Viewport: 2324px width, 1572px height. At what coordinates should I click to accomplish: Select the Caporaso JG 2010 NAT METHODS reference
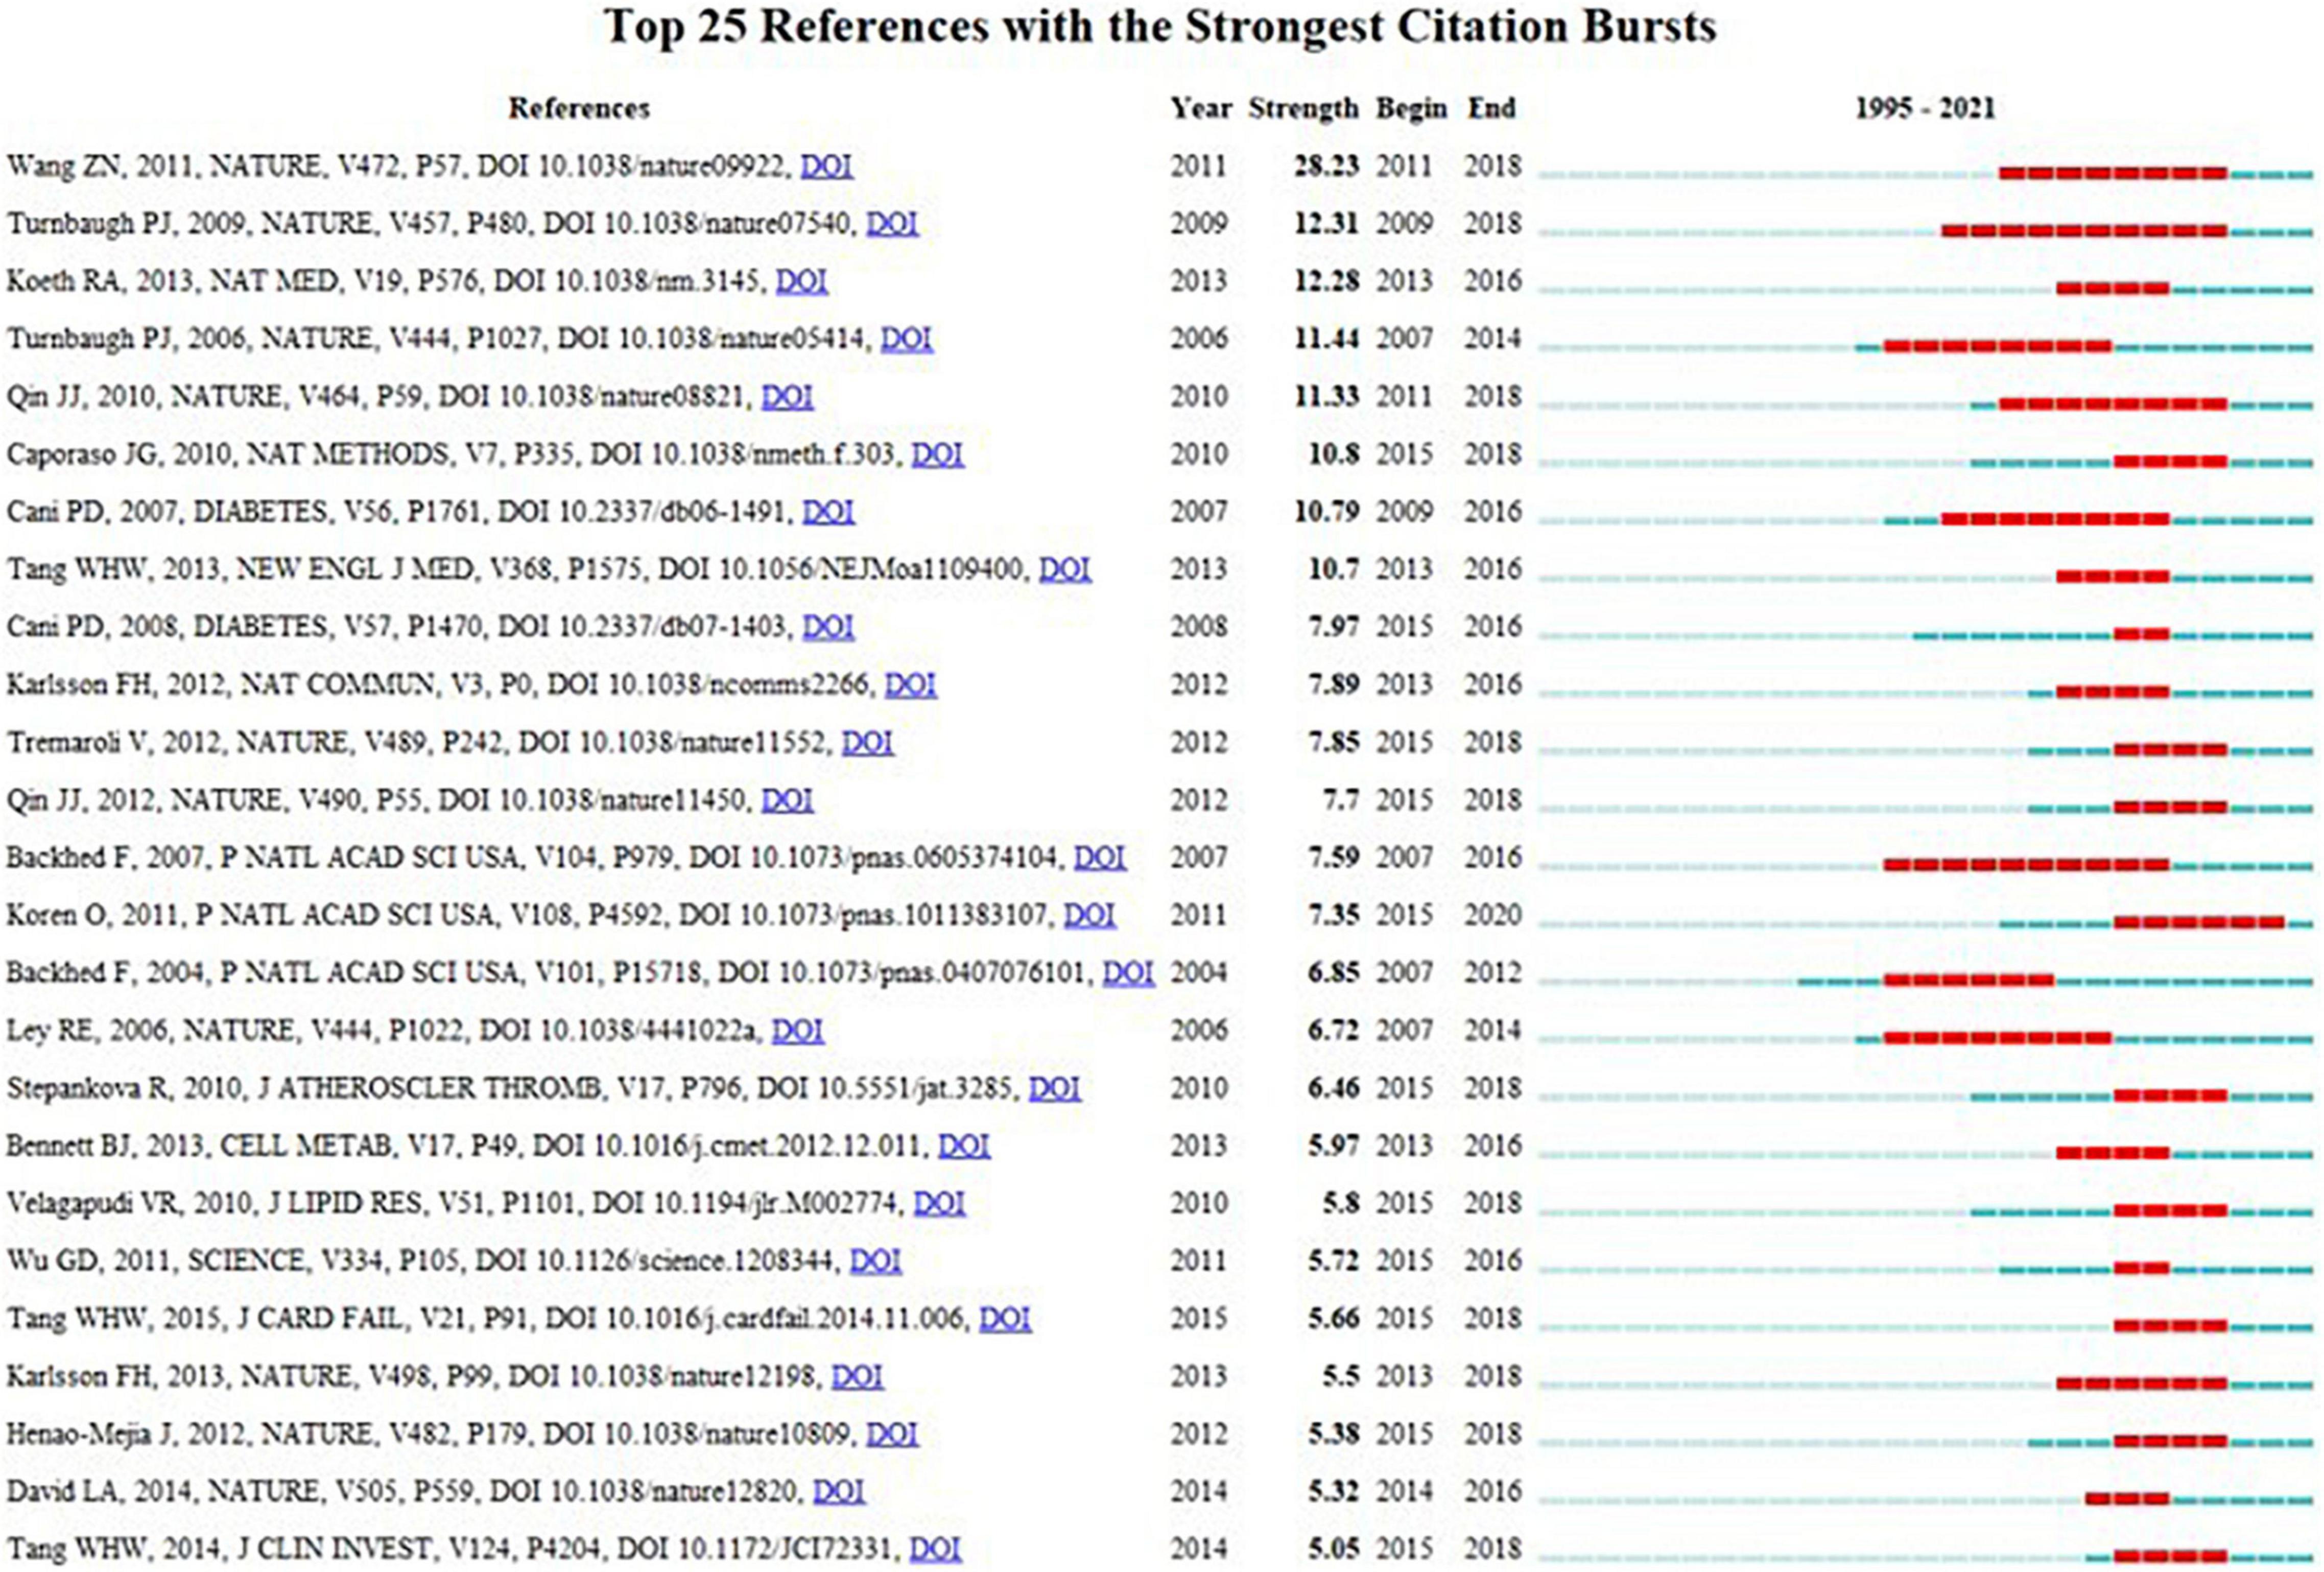(454, 454)
